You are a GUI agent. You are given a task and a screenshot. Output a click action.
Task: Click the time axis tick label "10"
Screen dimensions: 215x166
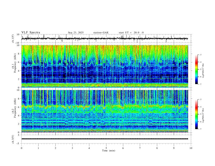click(x=191, y=148)
